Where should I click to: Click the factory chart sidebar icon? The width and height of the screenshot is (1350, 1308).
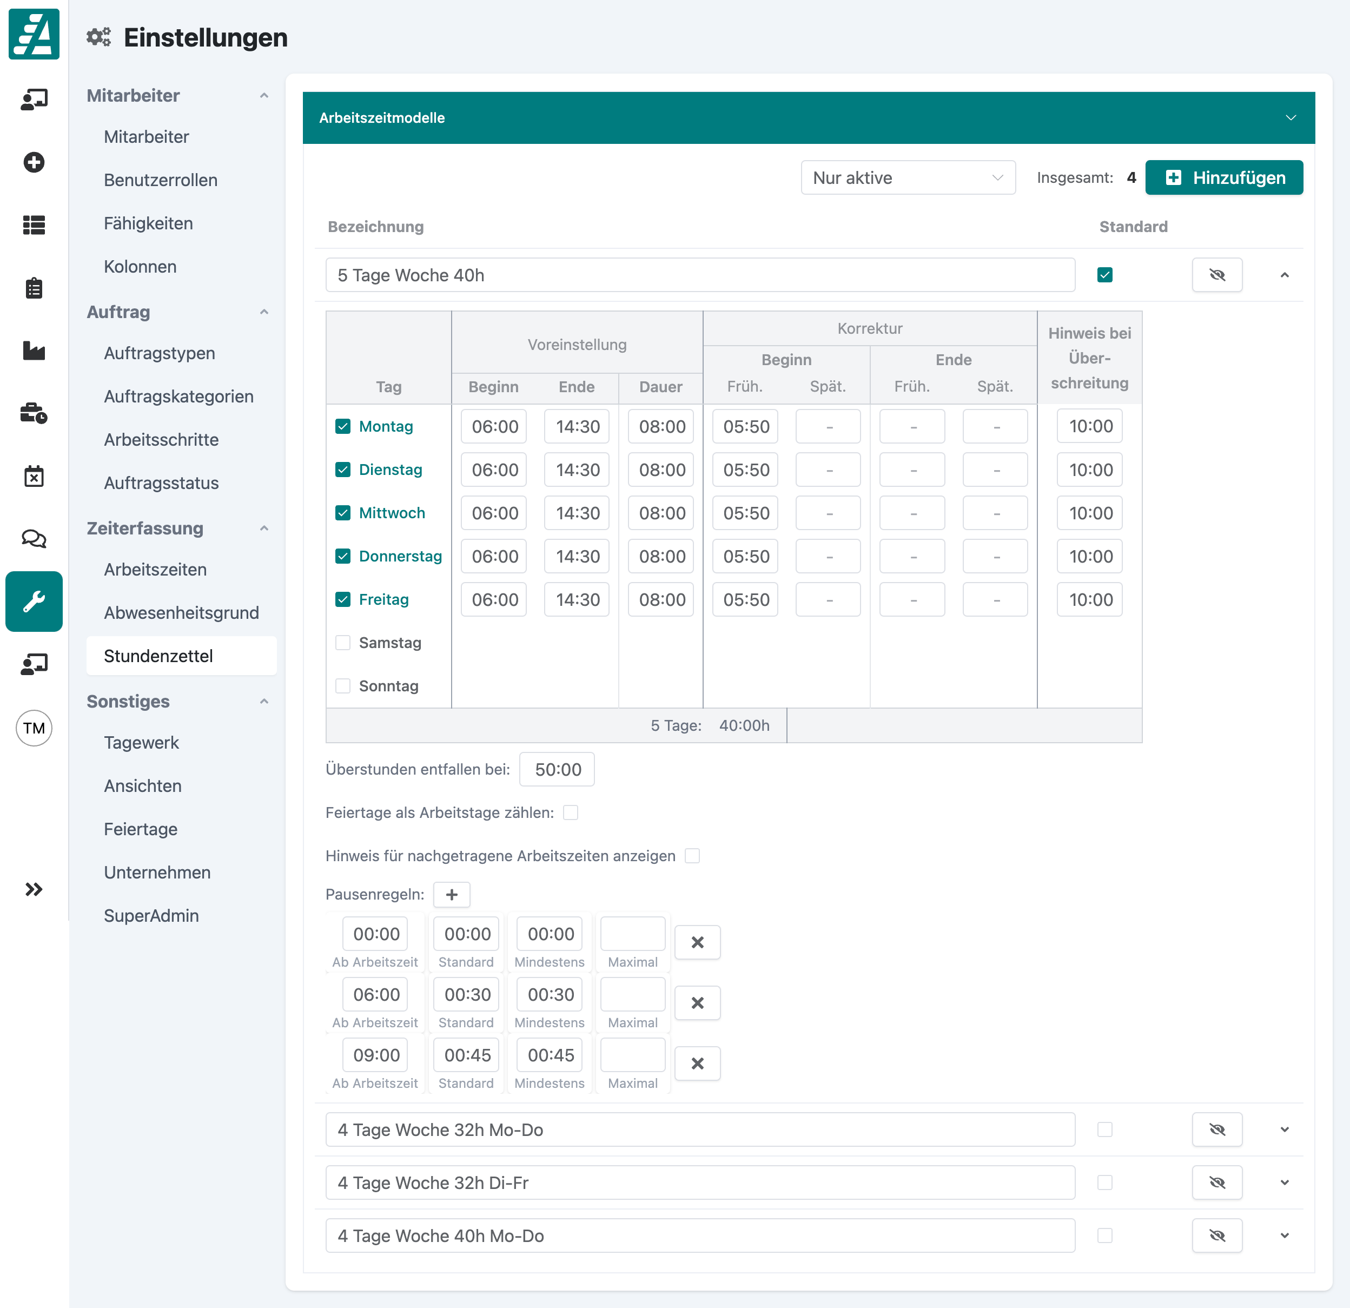click(x=34, y=351)
